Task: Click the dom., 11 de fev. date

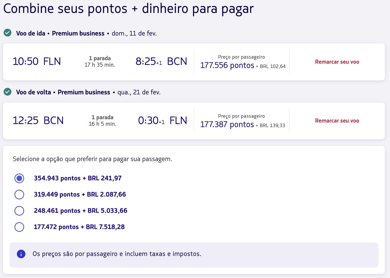Action: pos(134,33)
